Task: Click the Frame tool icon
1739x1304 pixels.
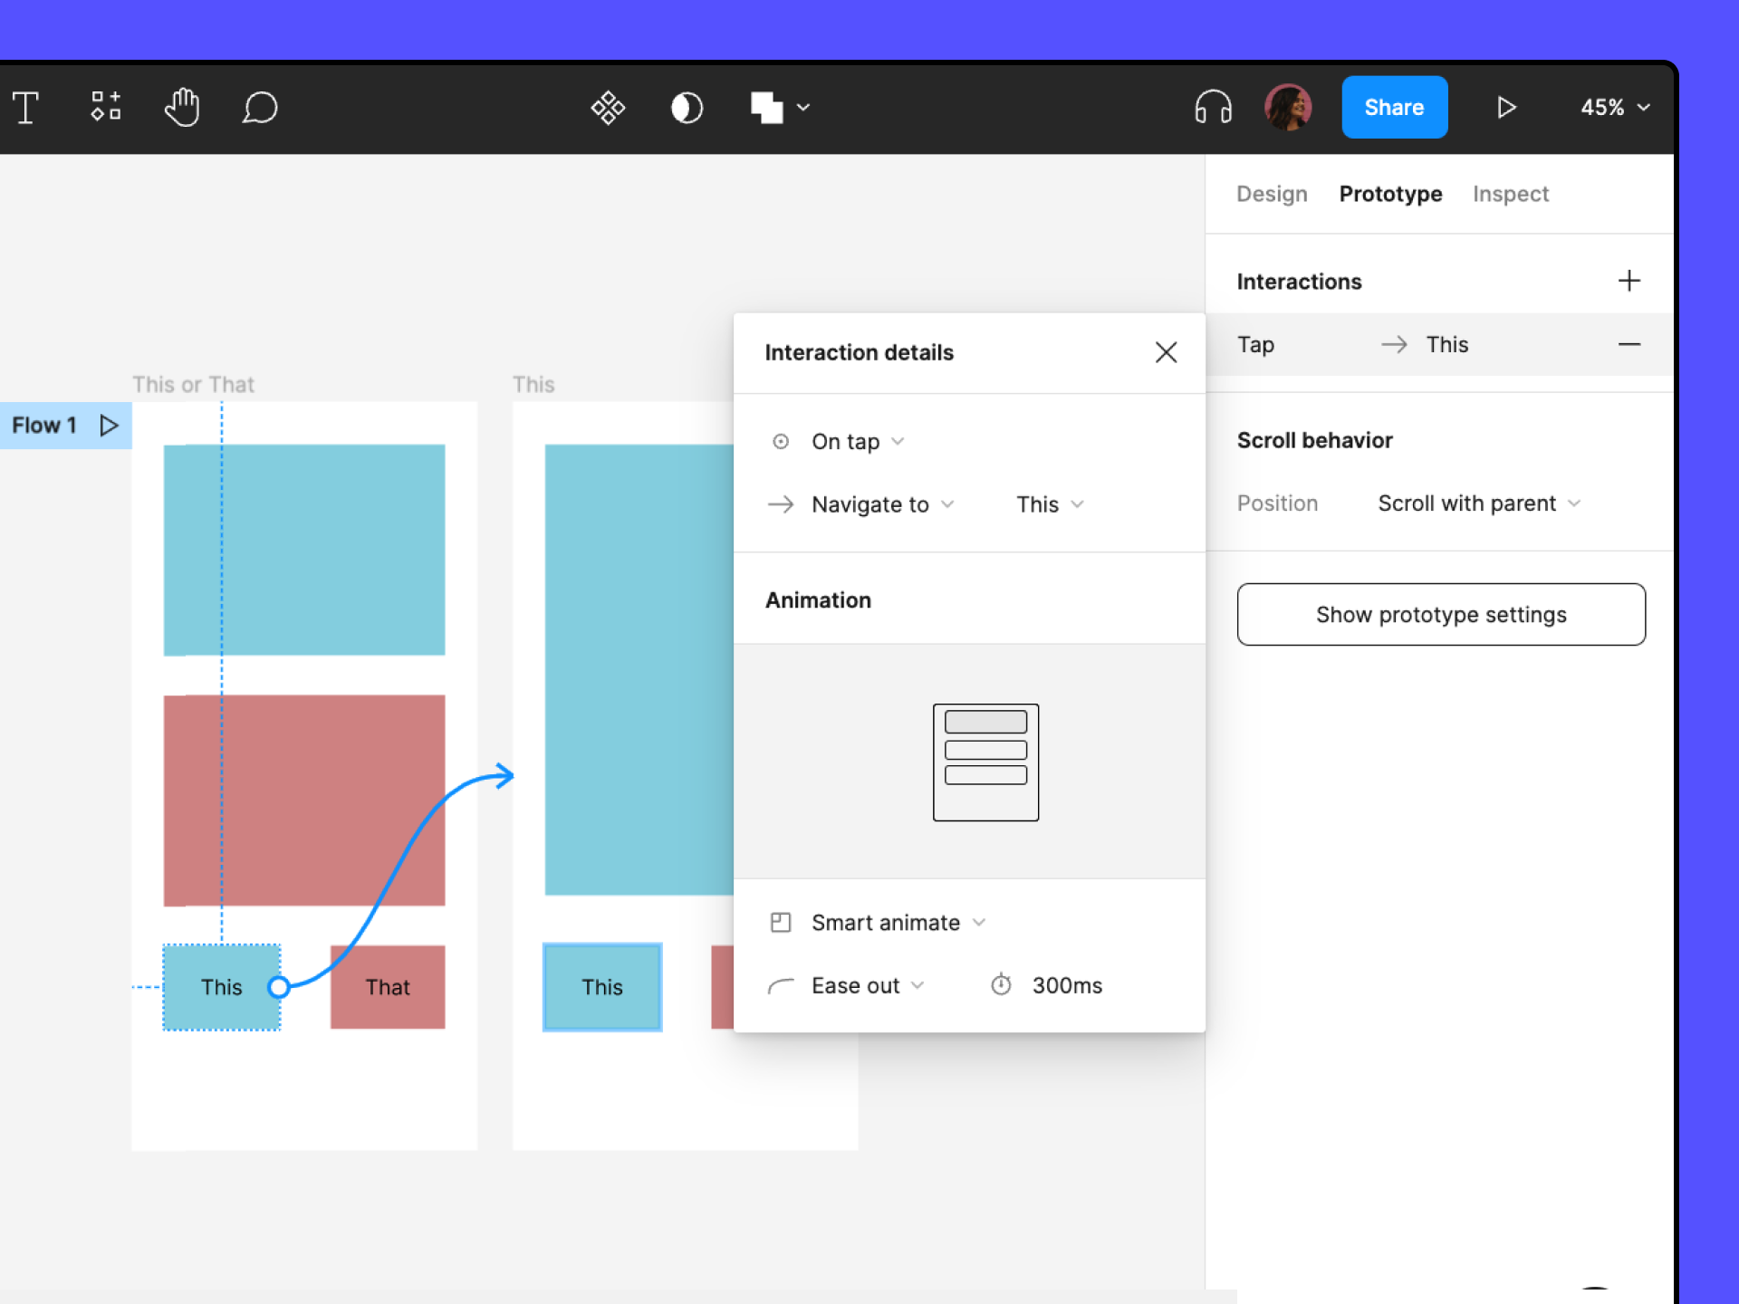Action: [x=107, y=107]
